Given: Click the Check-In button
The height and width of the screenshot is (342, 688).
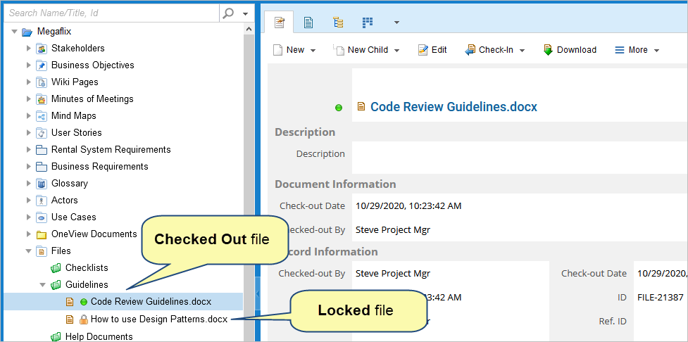Looking at the screenshot, I should pos(489,50).
